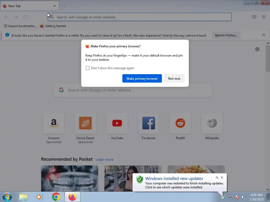270x202 pixels.
Task: Close the New Tab tab
Action: (x=55, y=6)
